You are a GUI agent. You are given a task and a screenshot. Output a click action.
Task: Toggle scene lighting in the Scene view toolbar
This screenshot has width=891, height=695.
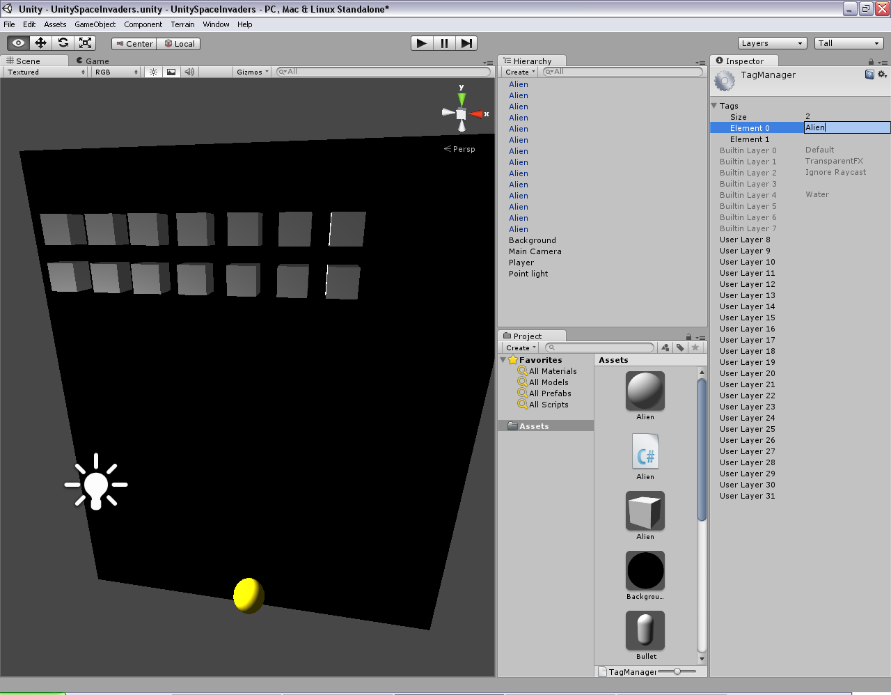pyautogui.click(x=152, y=72)
